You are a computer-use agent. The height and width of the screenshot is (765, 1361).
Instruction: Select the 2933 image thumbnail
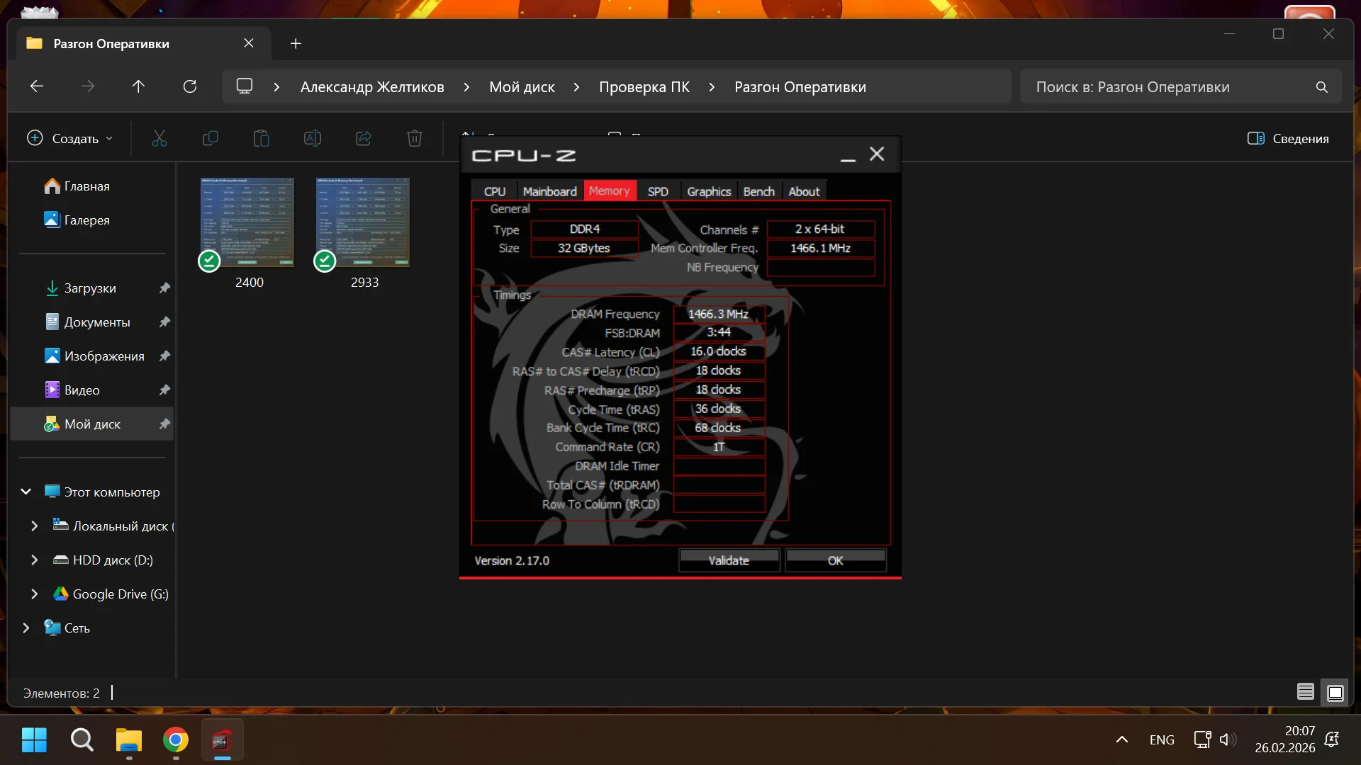[x=363, y=222]
